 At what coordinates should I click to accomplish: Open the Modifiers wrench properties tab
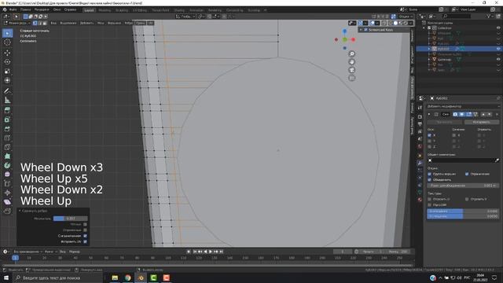coord(420,163)
